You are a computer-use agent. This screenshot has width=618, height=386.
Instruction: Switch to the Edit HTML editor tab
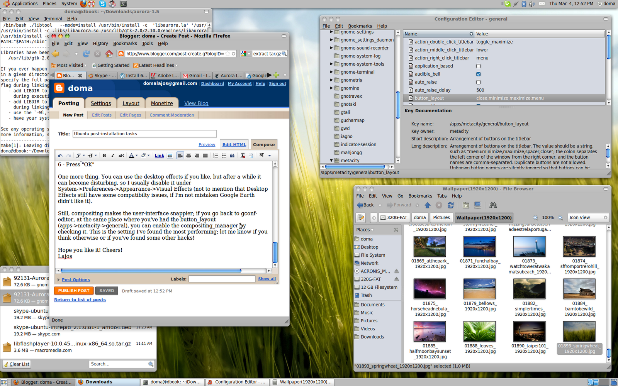[234, 145]
